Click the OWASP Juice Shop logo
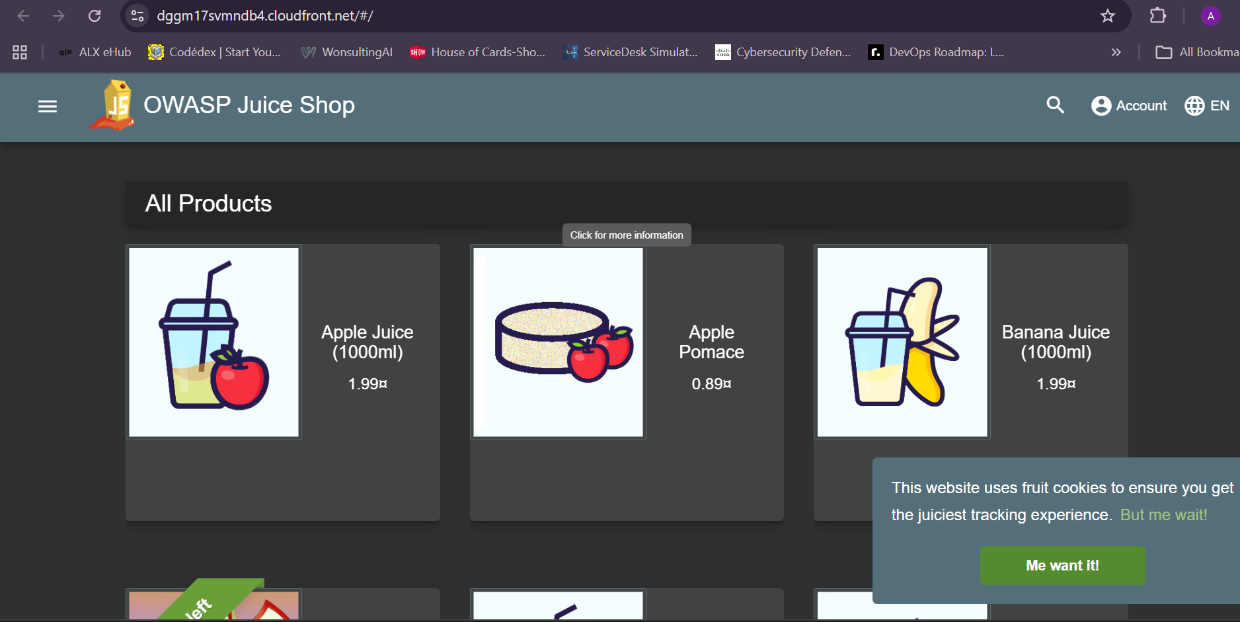 [113, 106]
